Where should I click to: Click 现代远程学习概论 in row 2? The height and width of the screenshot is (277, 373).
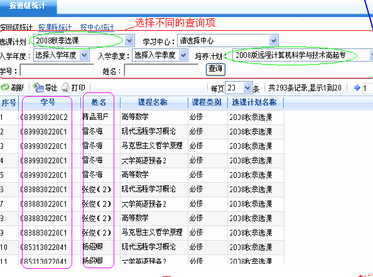tap(149, 131)
